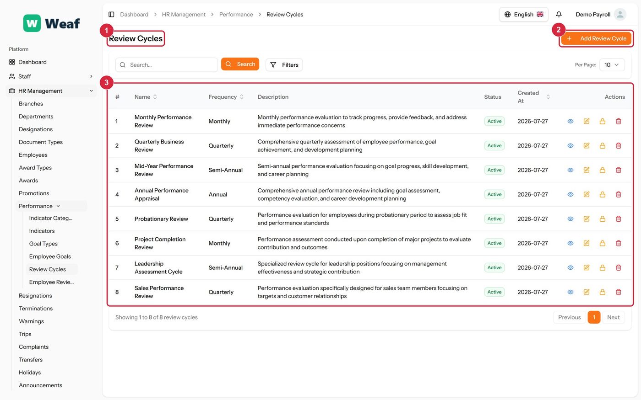Edit the Probationary Review cycle

(x=587, y=219)
